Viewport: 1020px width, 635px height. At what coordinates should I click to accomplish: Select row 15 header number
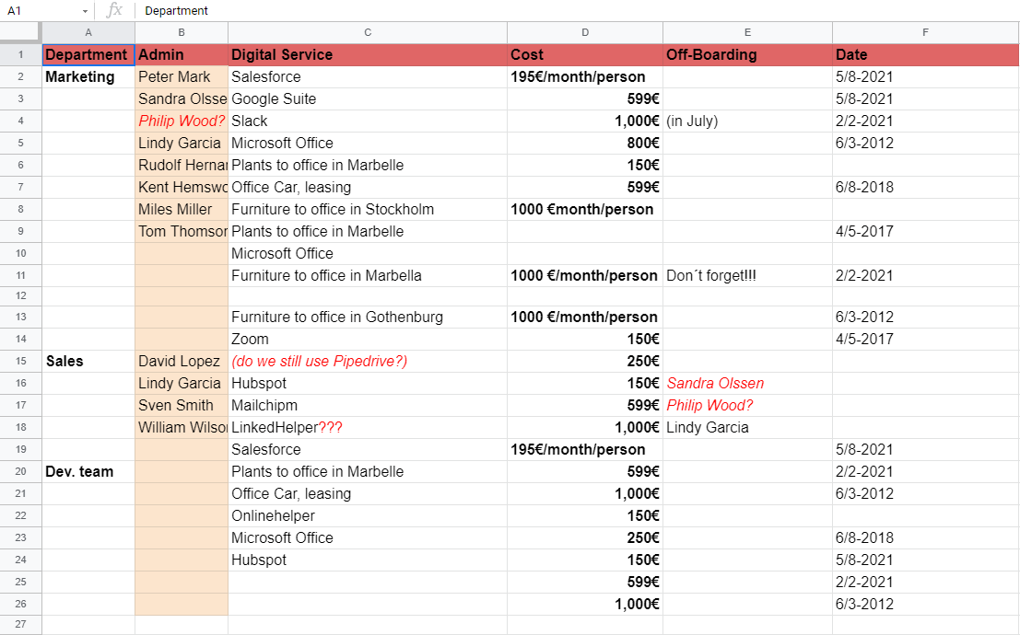21,361
